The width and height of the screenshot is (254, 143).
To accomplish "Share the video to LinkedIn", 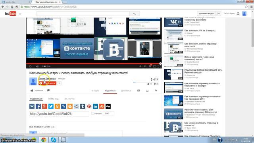I will [95, 106].
